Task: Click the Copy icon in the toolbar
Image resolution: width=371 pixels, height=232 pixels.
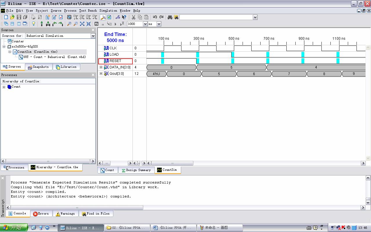Action: coord(140,17)
